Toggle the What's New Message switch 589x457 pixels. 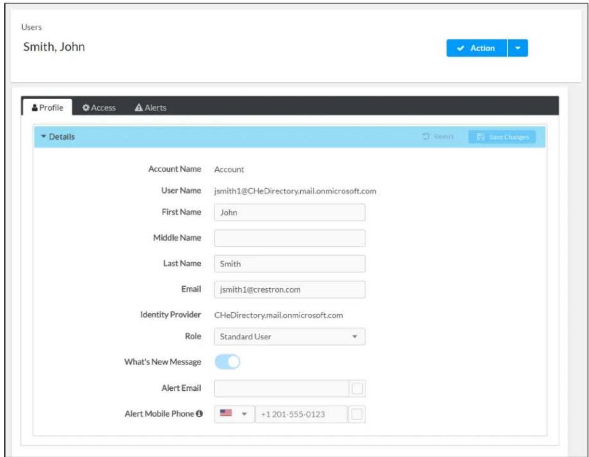[x=227, y=362]
